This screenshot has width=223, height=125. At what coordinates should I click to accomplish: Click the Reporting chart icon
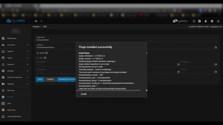(x=3, y=110)
